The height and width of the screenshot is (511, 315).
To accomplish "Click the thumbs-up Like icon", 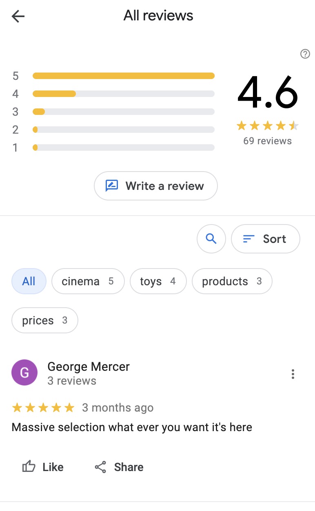I will tap(29, 467).
